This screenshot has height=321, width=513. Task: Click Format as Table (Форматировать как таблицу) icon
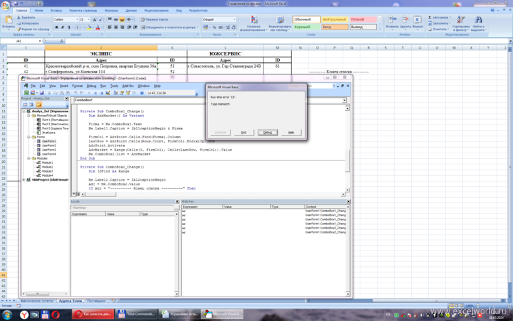[x=280, y=21]
